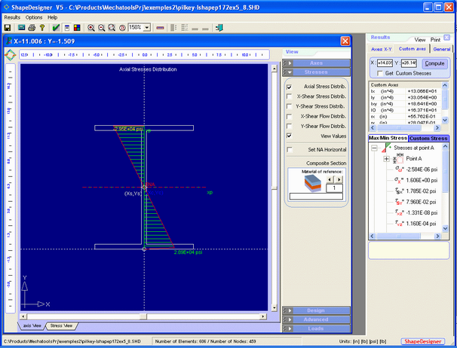Image resolution: width=457 pixels, height=348 pixels.
Task: Click the canvas vertical scrollbar down arrow
Action: [x=274, y=307]
